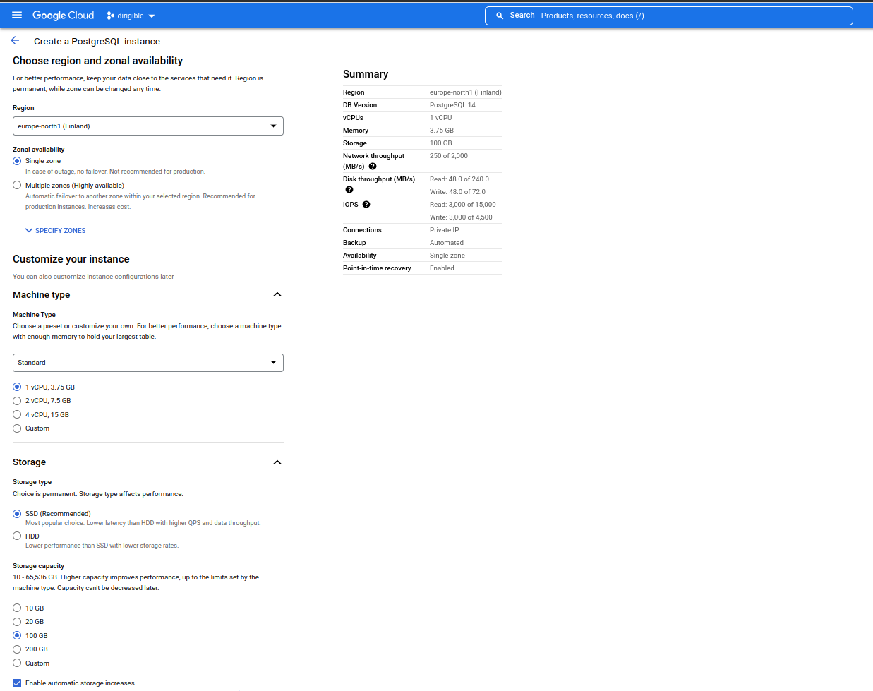The image size is (873, 691).
Task: Click the Google Cloud logo
Action: [x=63, y=16]
